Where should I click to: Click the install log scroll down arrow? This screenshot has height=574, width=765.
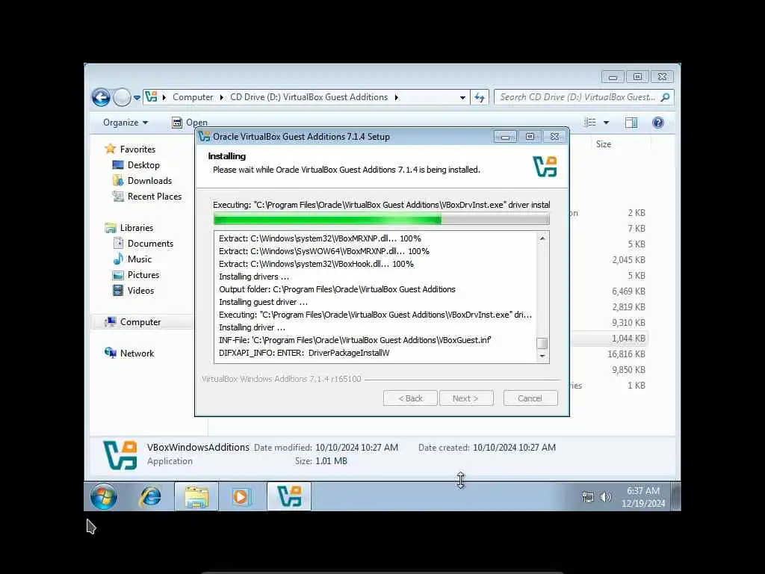[x=542, y=357]
